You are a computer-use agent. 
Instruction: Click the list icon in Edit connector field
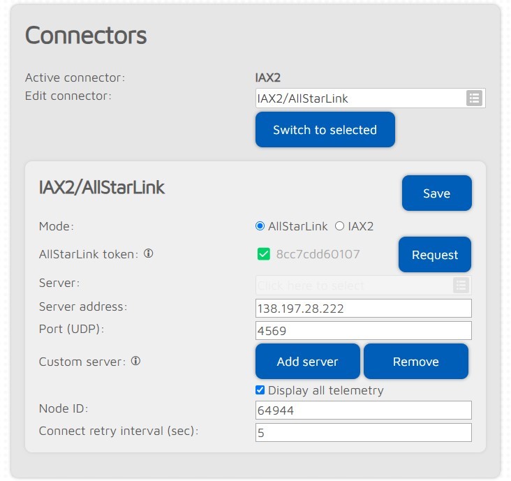pos(475,98)
